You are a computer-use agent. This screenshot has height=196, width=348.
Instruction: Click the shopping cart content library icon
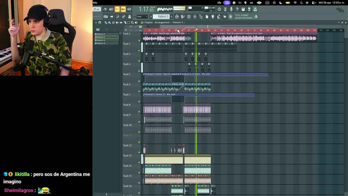[231, 17]
